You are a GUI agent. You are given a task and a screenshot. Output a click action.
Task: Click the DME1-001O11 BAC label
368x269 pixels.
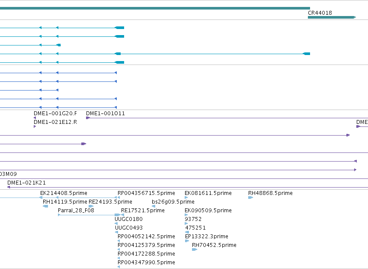[x=106, y=113]
